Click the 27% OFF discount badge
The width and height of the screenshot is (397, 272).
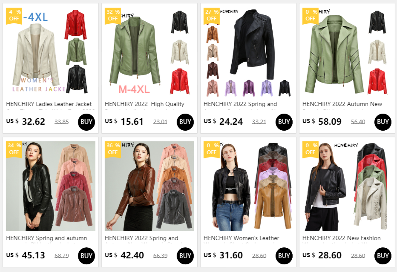point(211,16)
